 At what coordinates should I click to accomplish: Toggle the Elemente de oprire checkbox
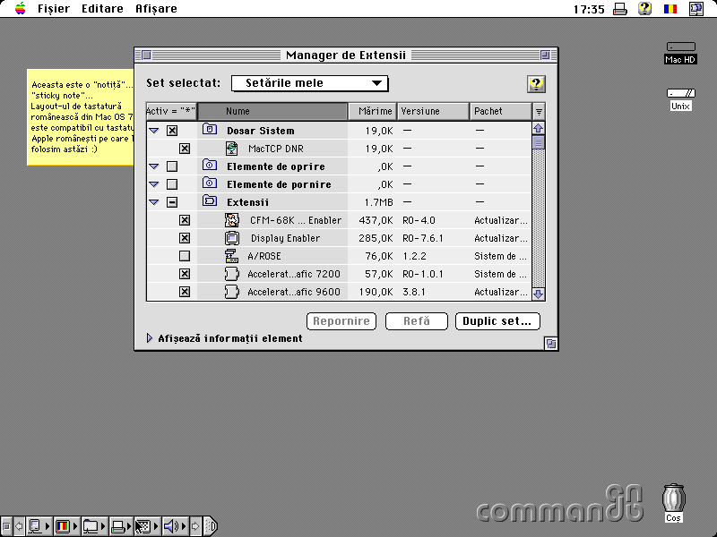coord(172,166)
